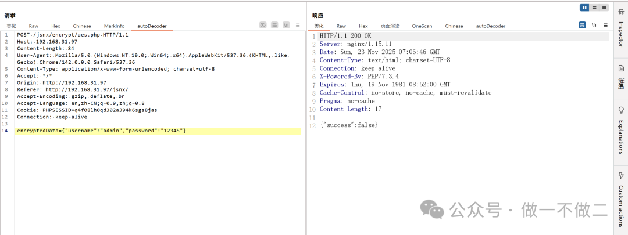
Task: Select the response 美化 tab
Action: pos(319,26)
